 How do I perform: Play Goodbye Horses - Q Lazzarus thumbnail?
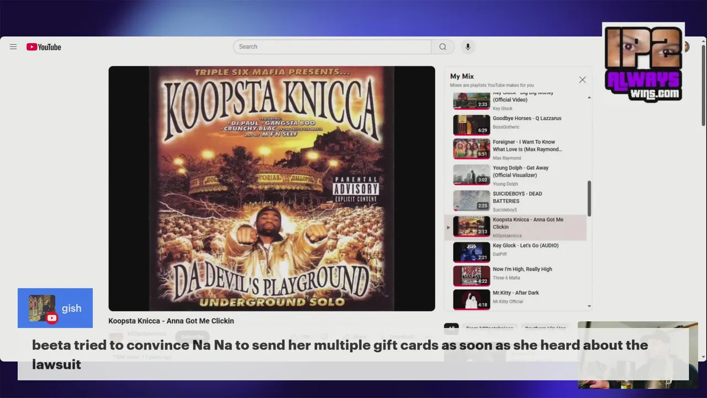pyautogui.click(x=472, y=125)
